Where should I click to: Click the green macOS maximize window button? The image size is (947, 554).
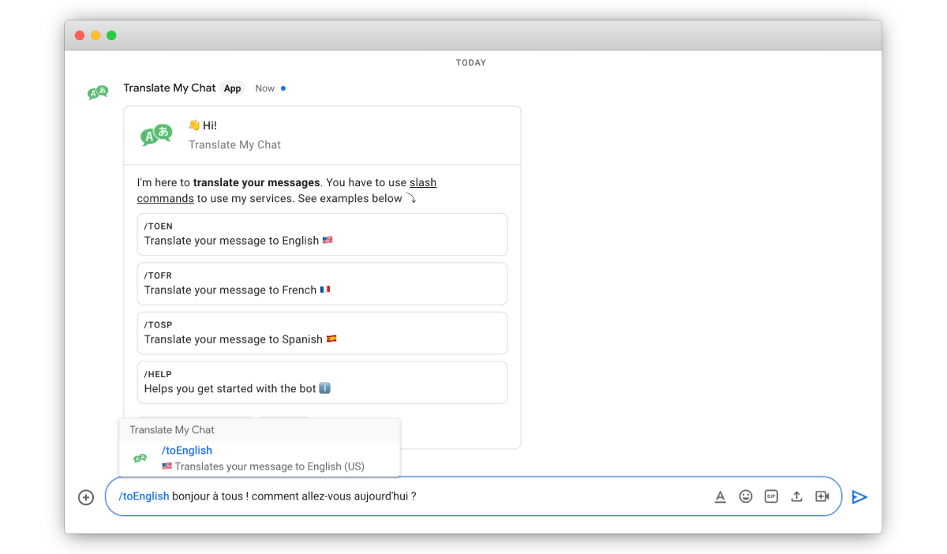(x=111, y=36)
